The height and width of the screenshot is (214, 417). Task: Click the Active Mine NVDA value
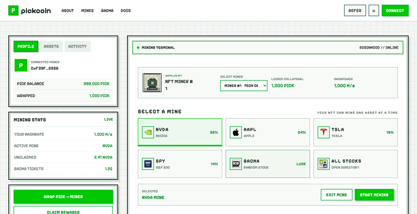[107, 146]
